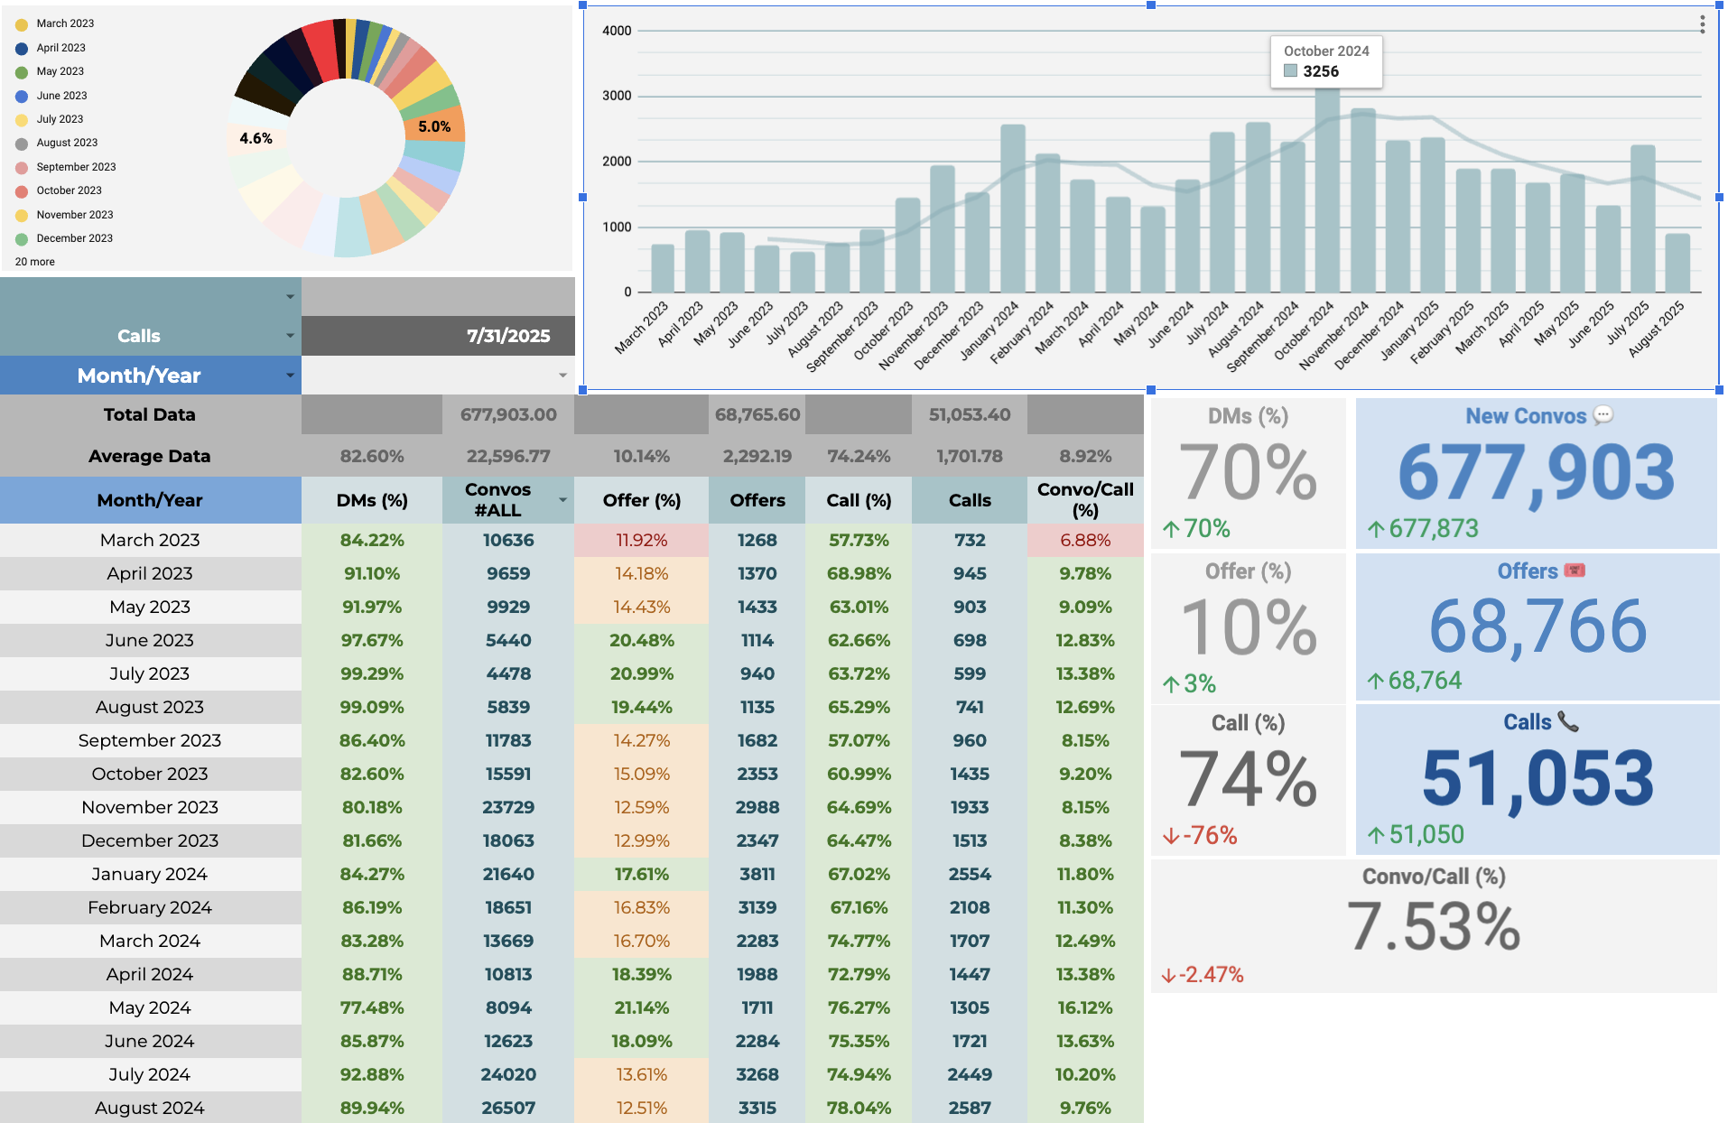Image resolution: width=1728 pixels, height=1123 pixels.
Task: Select the 68,765.60 total offers cell
Action: click(757, 414)
